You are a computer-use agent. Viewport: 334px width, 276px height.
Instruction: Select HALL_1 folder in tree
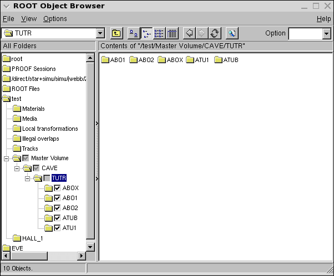pos(28,238)
